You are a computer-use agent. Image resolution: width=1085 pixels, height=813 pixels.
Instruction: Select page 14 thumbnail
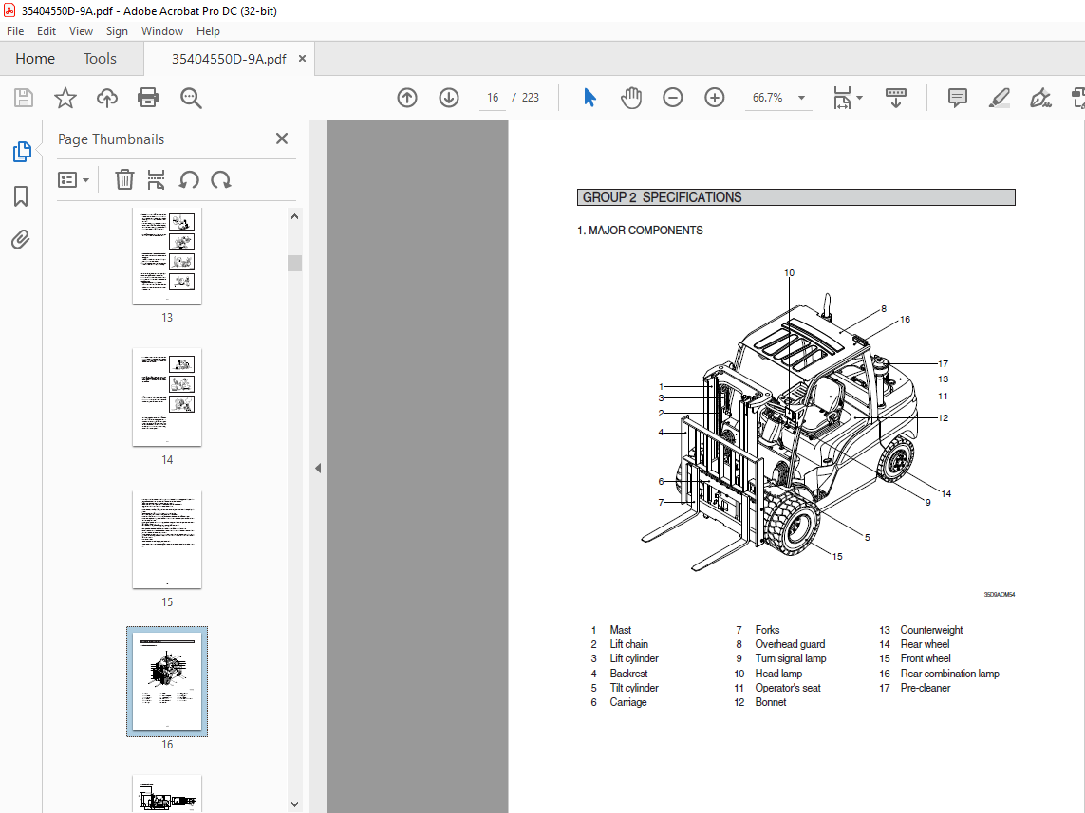[167, 397]
